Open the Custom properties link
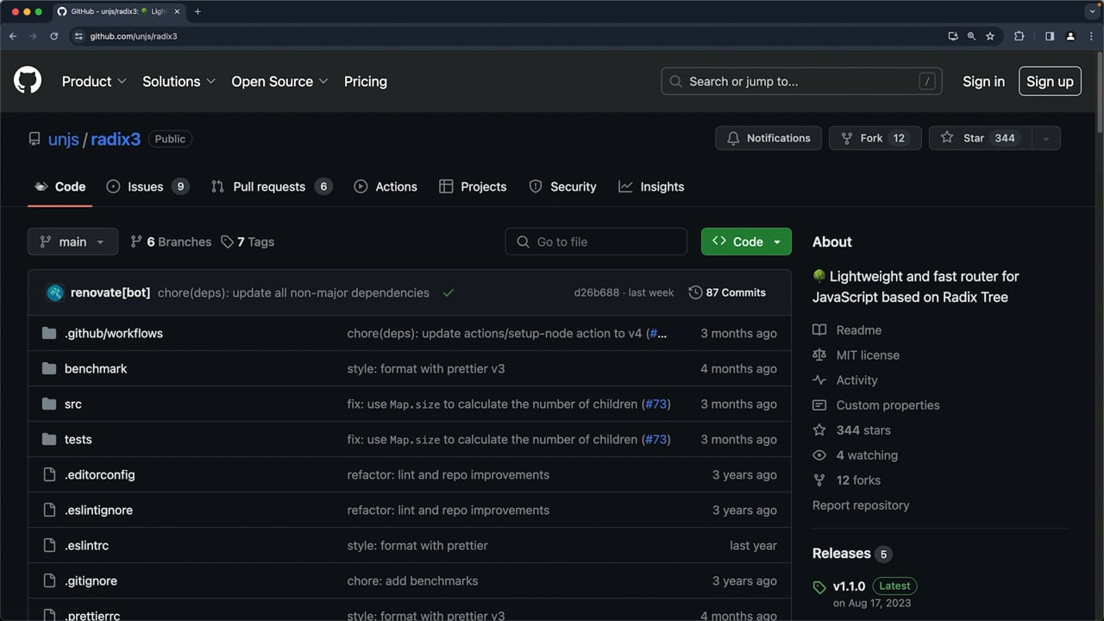 pos(876,405)
